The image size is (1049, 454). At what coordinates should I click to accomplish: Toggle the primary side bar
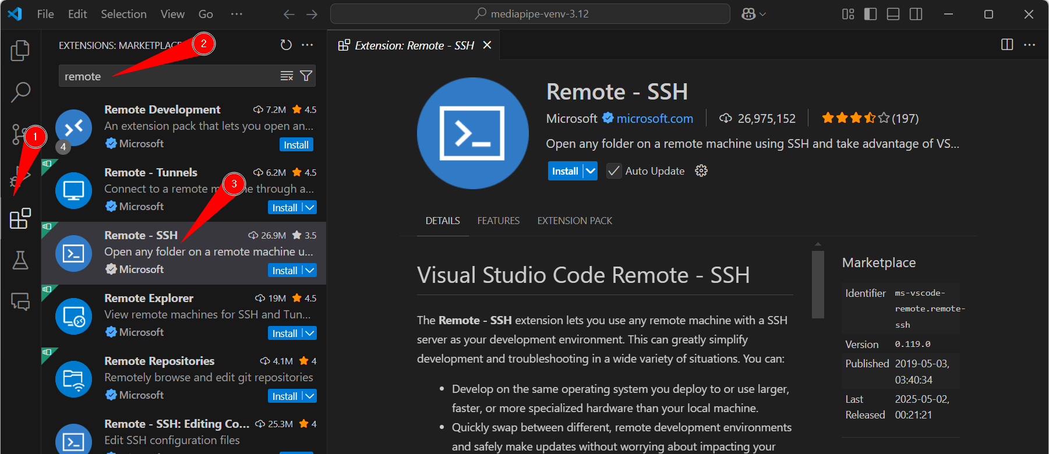click(x=870, y=14)
